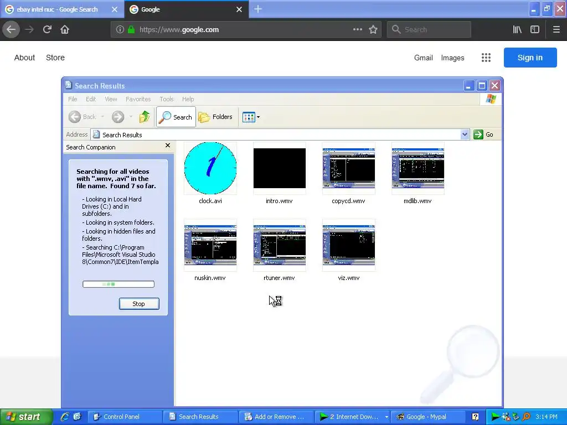The width and height of the screenshot is (567, 425).
Task: Show the Folders pane
Action: click(215, 117)
